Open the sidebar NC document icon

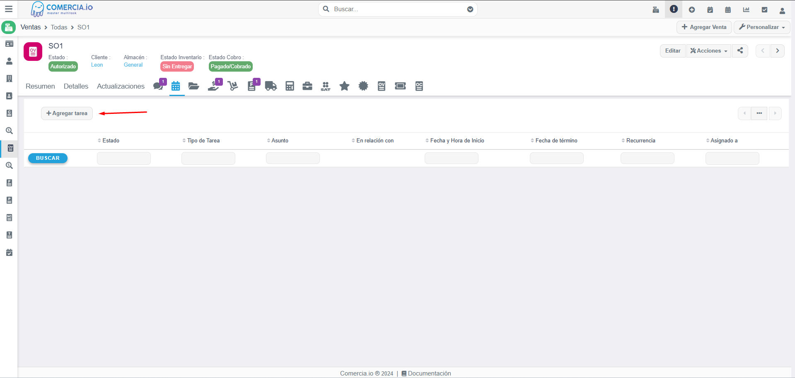(x=9, y=218)
